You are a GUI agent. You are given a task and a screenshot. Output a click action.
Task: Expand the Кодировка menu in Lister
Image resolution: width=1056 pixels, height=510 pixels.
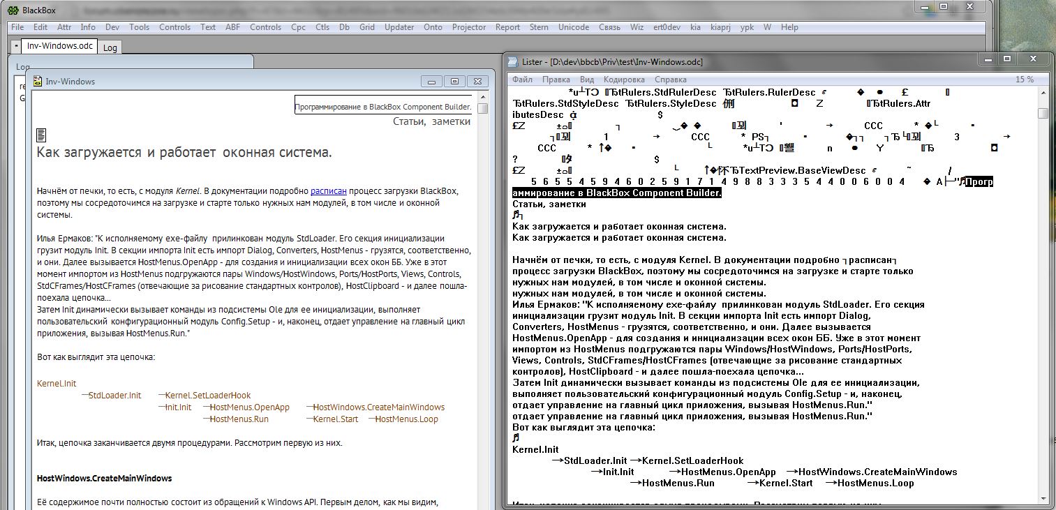[x=624, y=80]
